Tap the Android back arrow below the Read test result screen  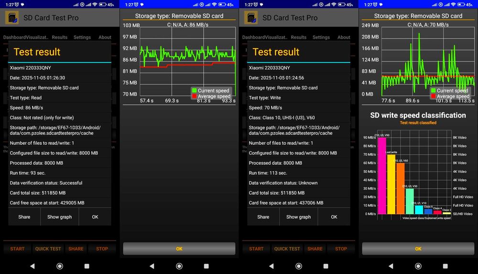point(32,266)
